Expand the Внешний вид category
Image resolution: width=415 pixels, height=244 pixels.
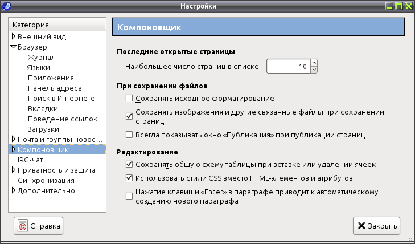pos(14,36)
